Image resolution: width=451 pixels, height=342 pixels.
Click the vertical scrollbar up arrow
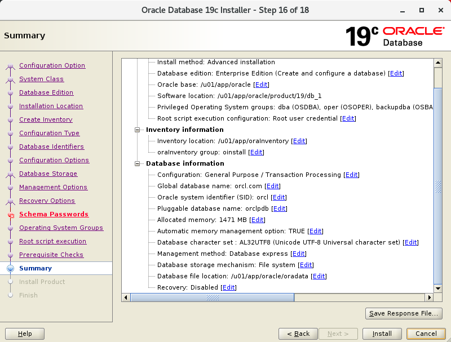[x=438, y=63]
